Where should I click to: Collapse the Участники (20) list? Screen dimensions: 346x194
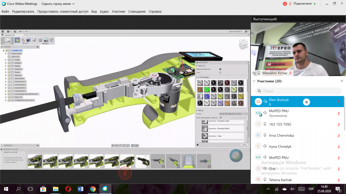pyautogui.click(x=254, y=81)
